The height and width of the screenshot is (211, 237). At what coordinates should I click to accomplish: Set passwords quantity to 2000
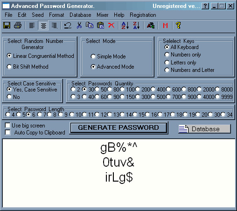pyautogui.click(x=199, y=89)
